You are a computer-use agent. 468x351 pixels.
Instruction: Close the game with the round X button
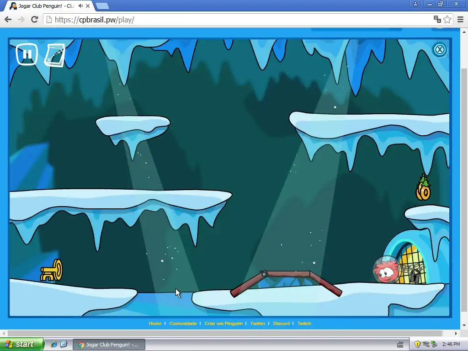[x=439, y=49]
